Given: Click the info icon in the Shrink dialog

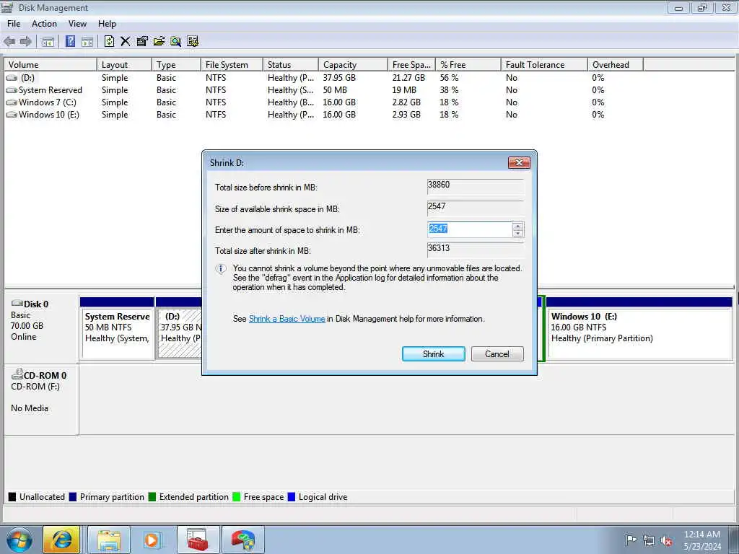Looking at the screenshot, I should pyautogui.click(x=221, y=269).
